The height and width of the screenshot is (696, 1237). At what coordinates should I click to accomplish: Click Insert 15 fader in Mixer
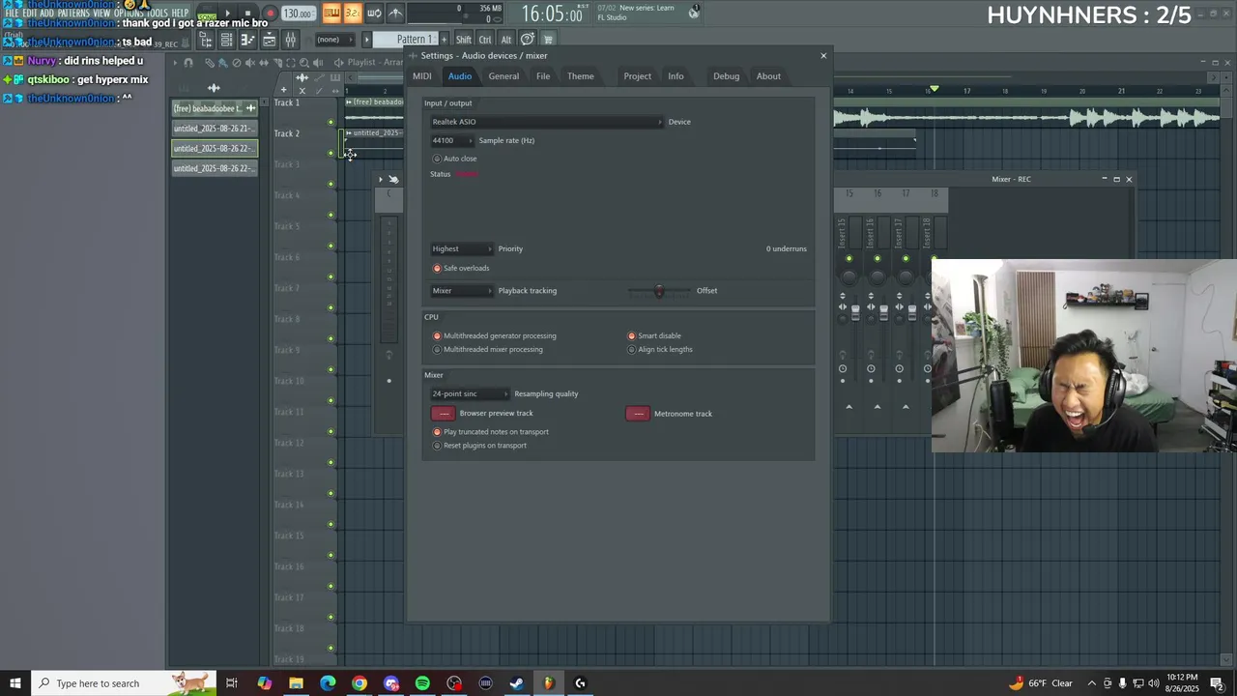tap(855, 312)
